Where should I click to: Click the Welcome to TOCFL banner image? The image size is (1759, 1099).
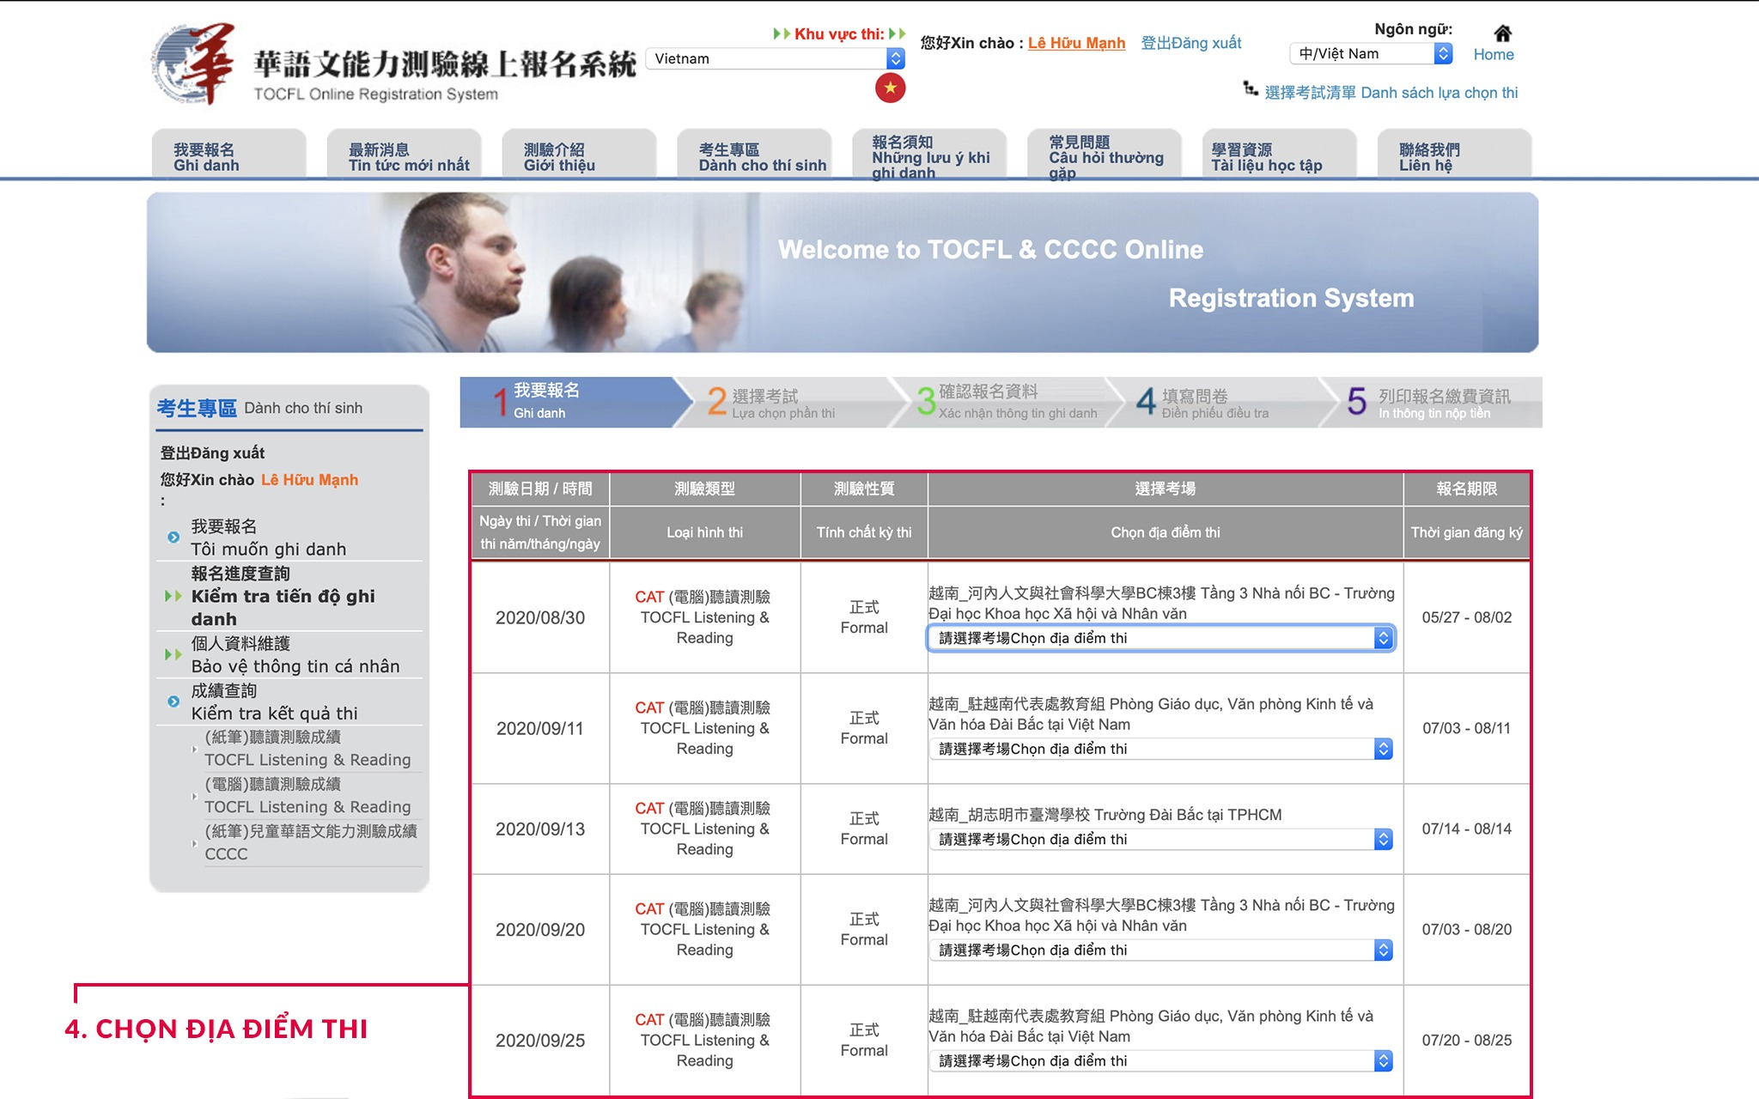[x=843, y=272]
